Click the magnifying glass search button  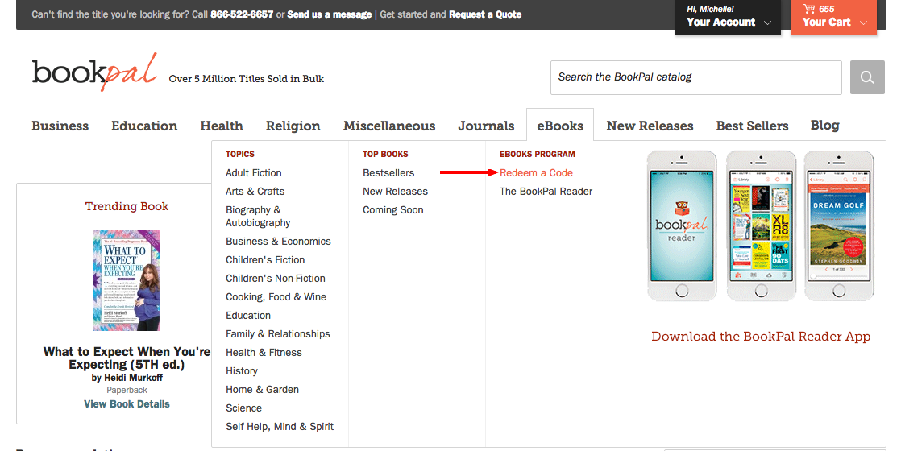click(867, 77)
